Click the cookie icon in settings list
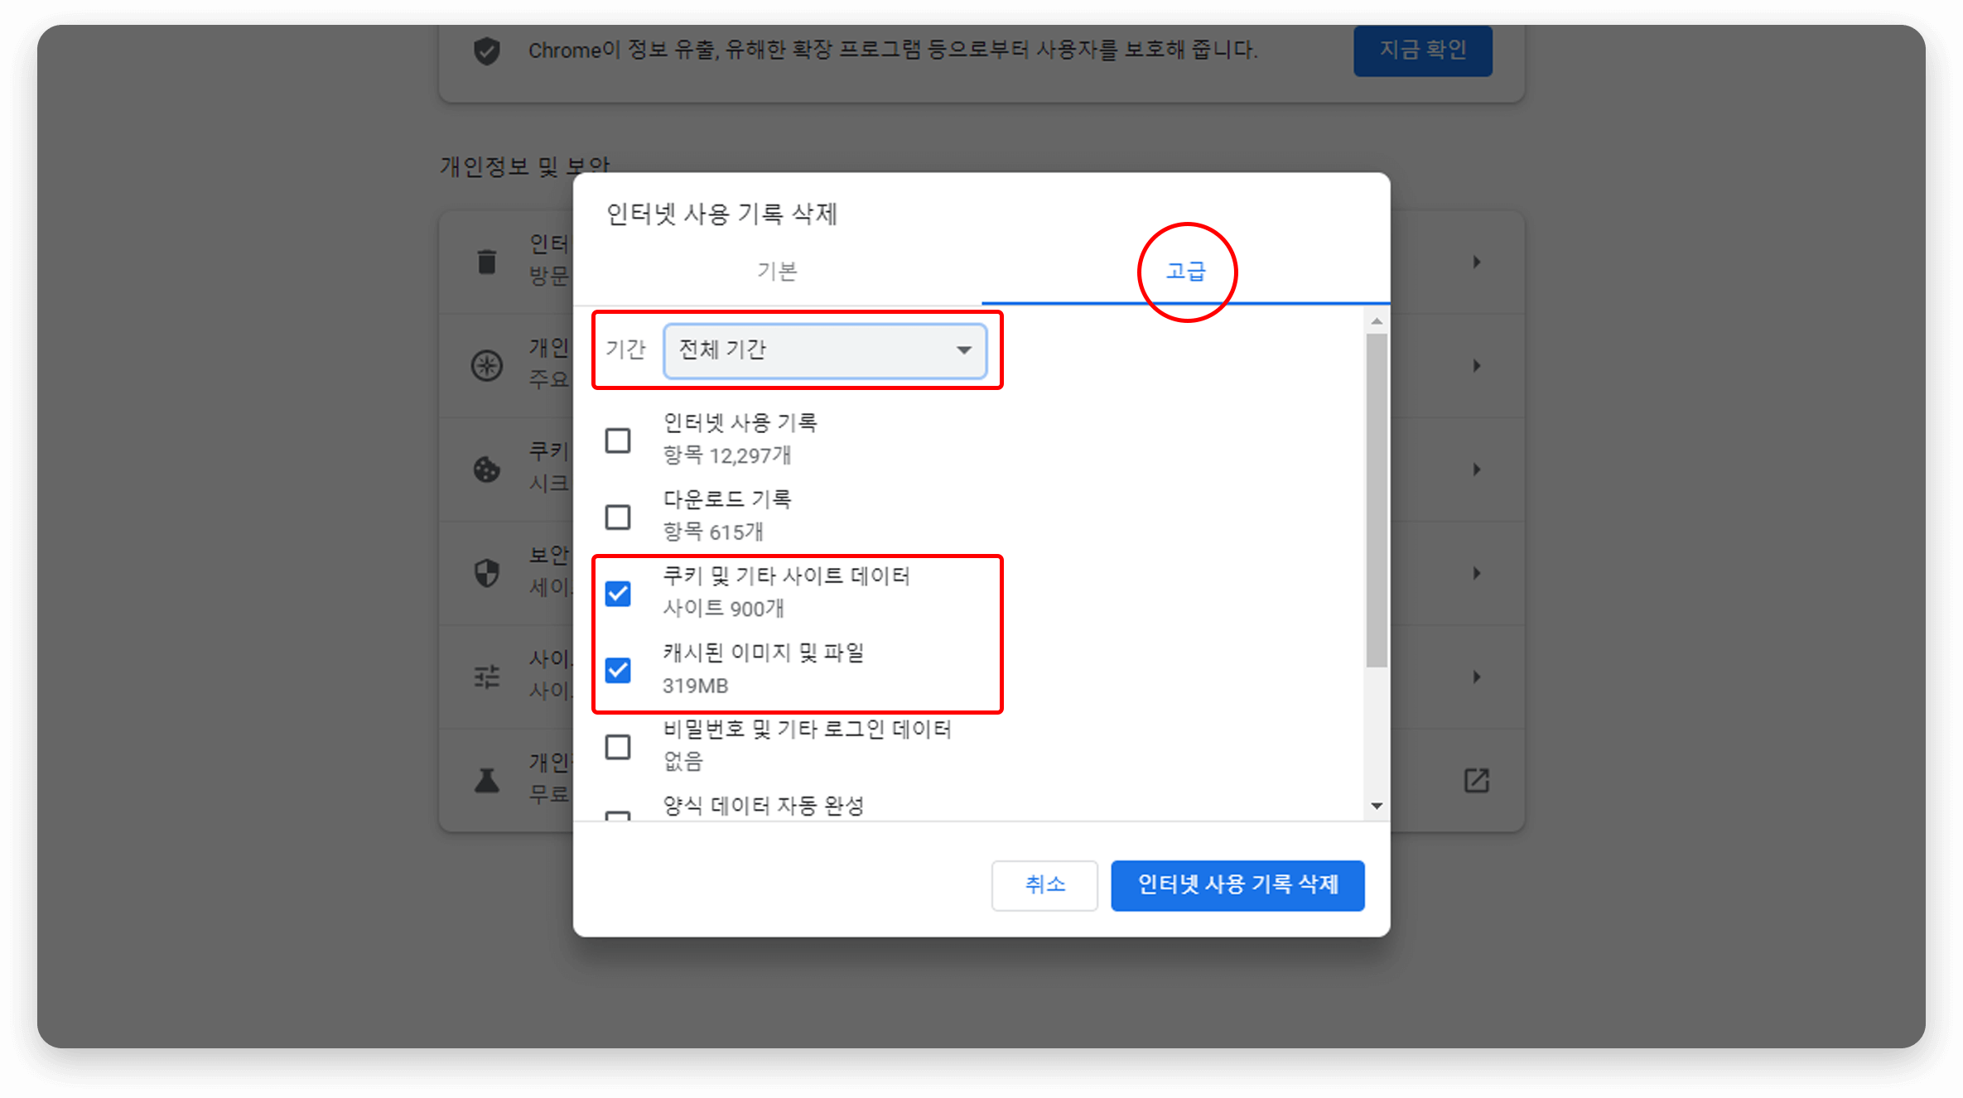This screenshot has width=1963, height=1098. (487, 470)
